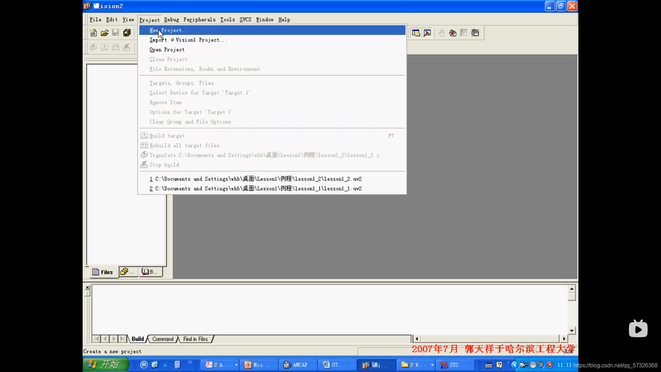Screen dimensions: 661x372
Task: Select New Project menu entry
Action: (169, 30)
